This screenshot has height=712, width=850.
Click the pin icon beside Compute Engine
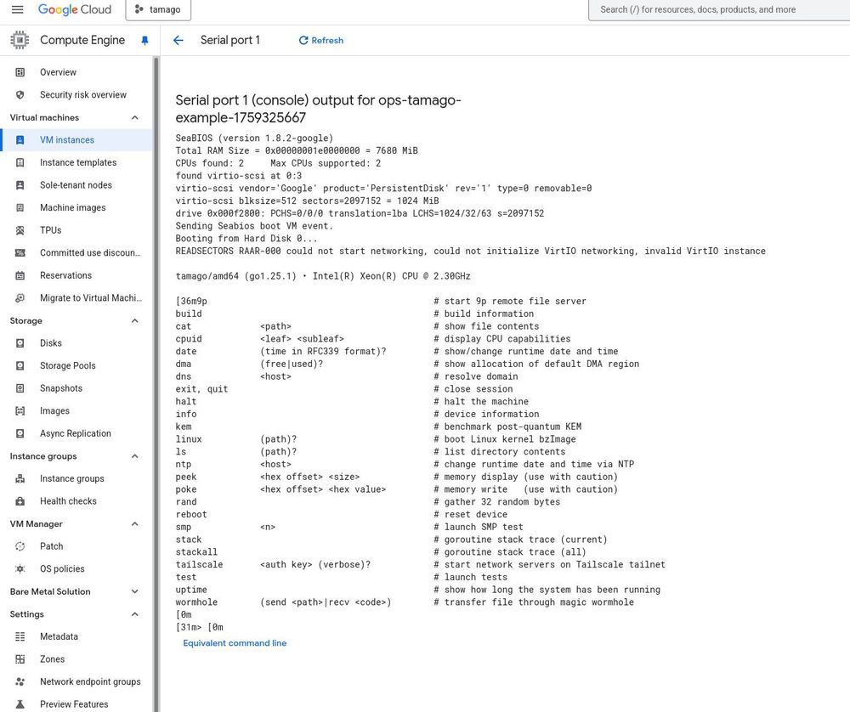tap(144, 41)
